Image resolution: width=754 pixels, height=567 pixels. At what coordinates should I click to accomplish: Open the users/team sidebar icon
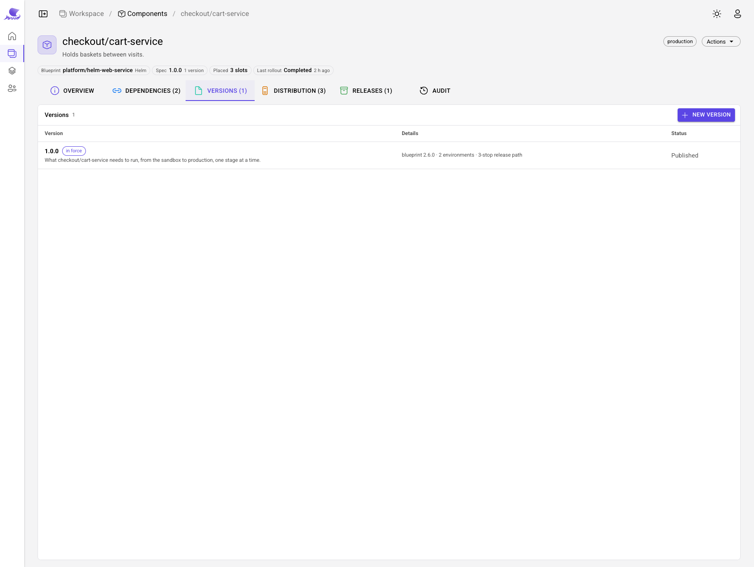pos(12,88)
